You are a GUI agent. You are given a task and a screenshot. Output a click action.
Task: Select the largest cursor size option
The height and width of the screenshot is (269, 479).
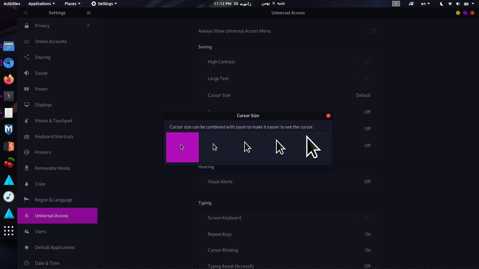[314, 147]
